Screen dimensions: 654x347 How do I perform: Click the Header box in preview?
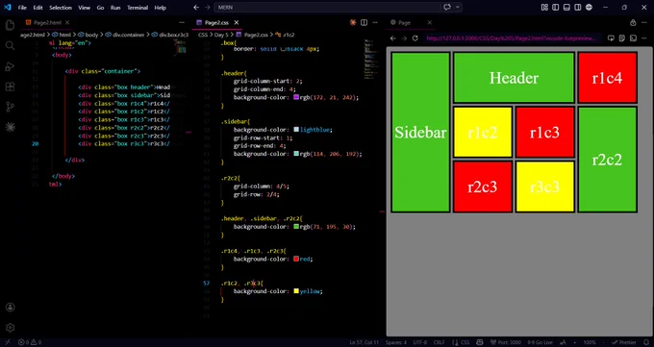[514, 78]
